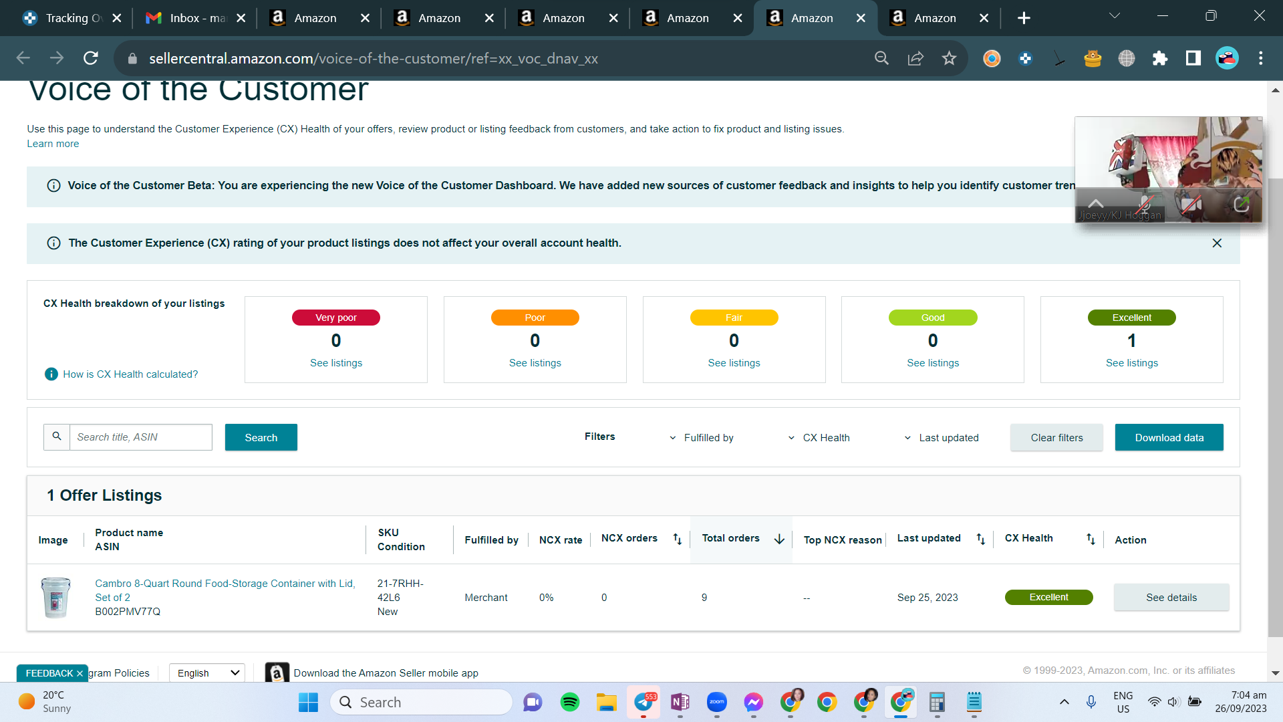Screen dimensions: 1283x722
Task: See listings under Fair
Action: (x=734, y=363)
